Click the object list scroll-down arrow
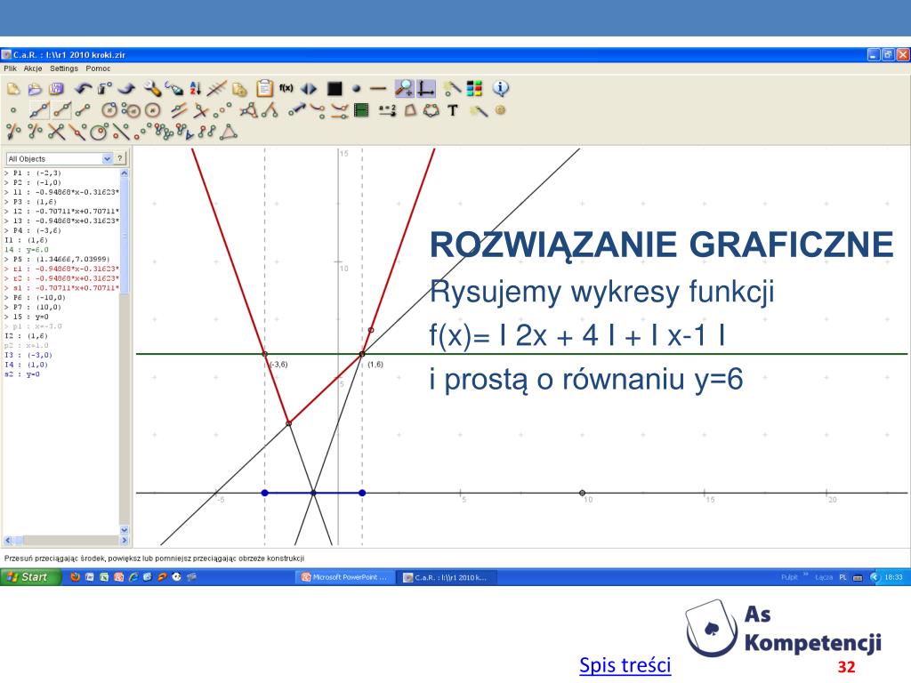The width and height of the screenshot is (911, 683). tap(125, 530)
